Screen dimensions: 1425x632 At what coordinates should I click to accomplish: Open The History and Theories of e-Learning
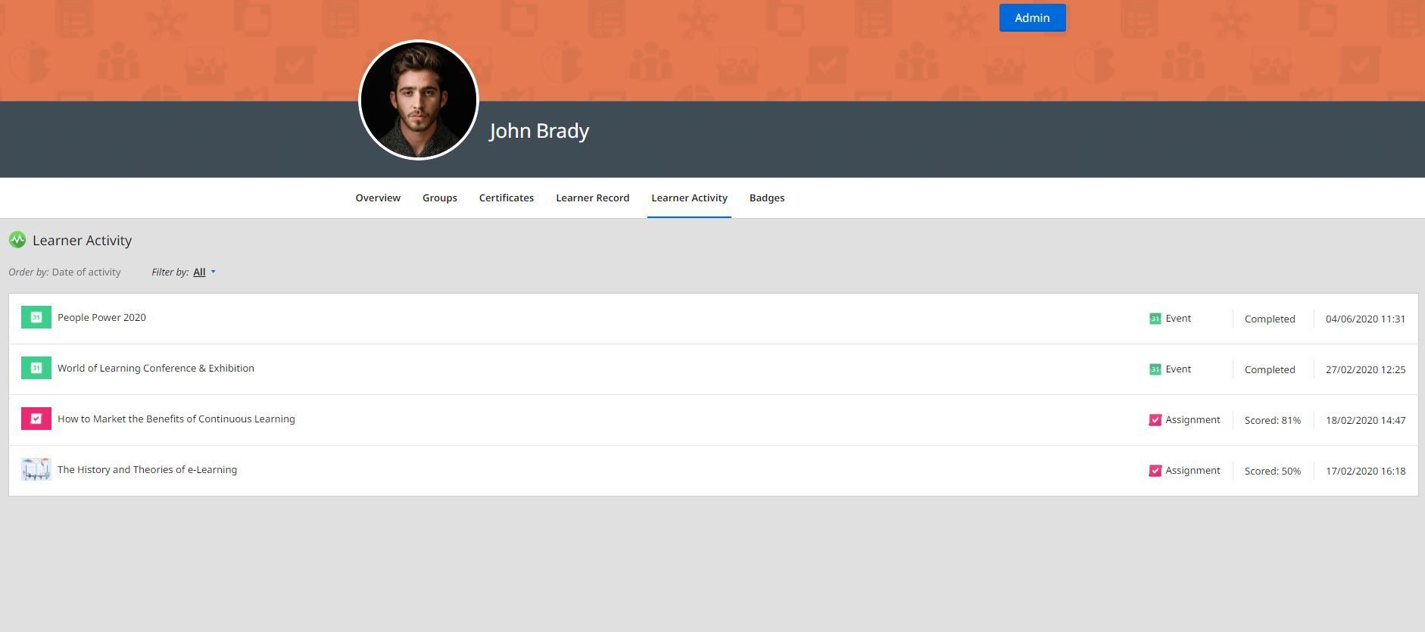147,469
